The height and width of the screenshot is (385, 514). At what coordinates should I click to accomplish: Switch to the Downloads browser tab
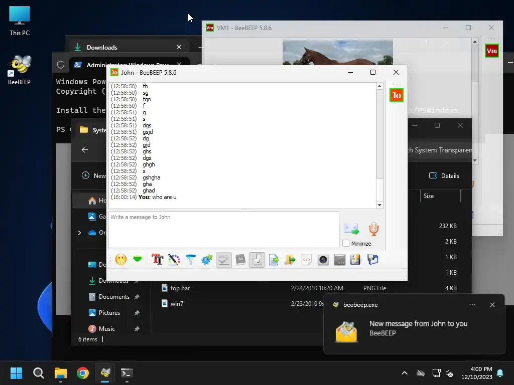click(x=128, y=48)
